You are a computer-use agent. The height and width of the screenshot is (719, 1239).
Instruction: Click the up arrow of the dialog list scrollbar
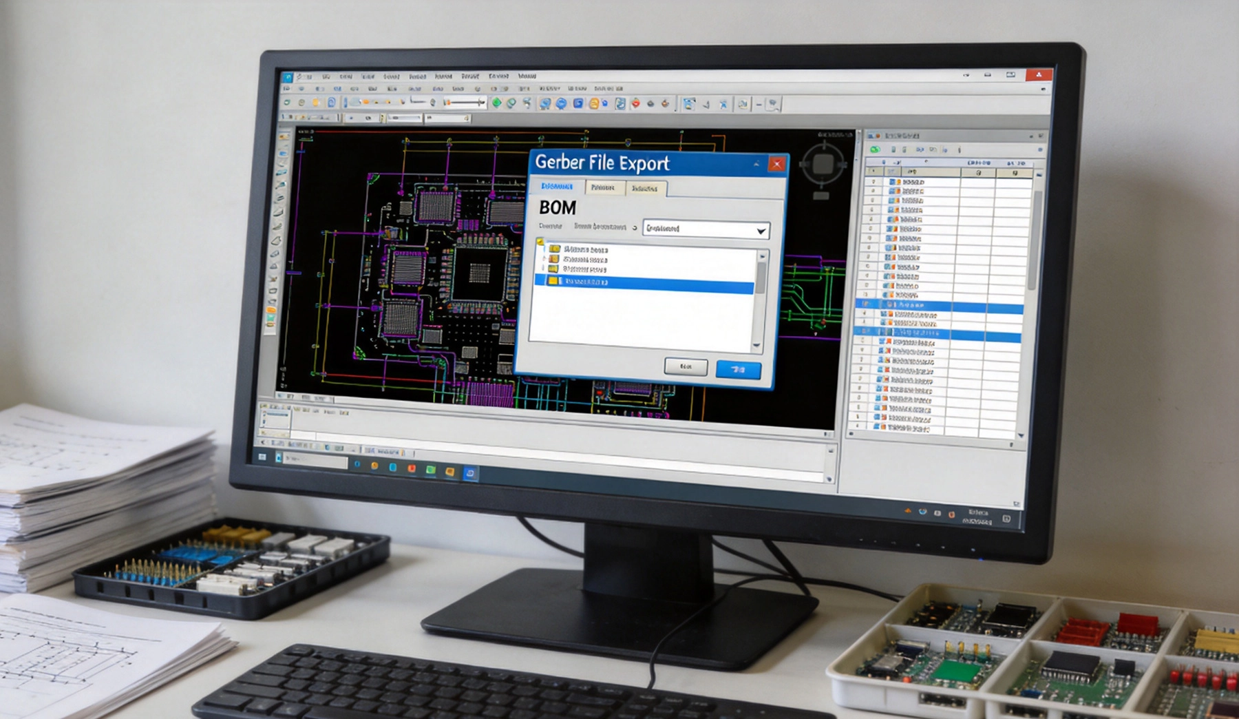[x=762, y=256]
